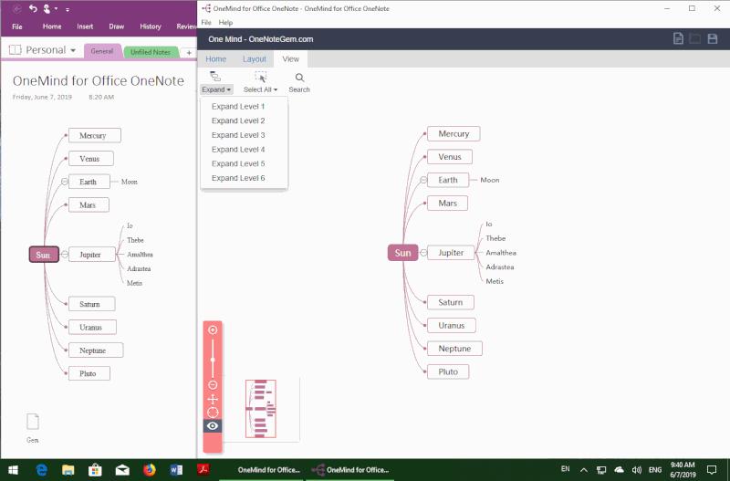
Task: Click the open folder icon in OneMind header
Action: [x=694, y=38]
